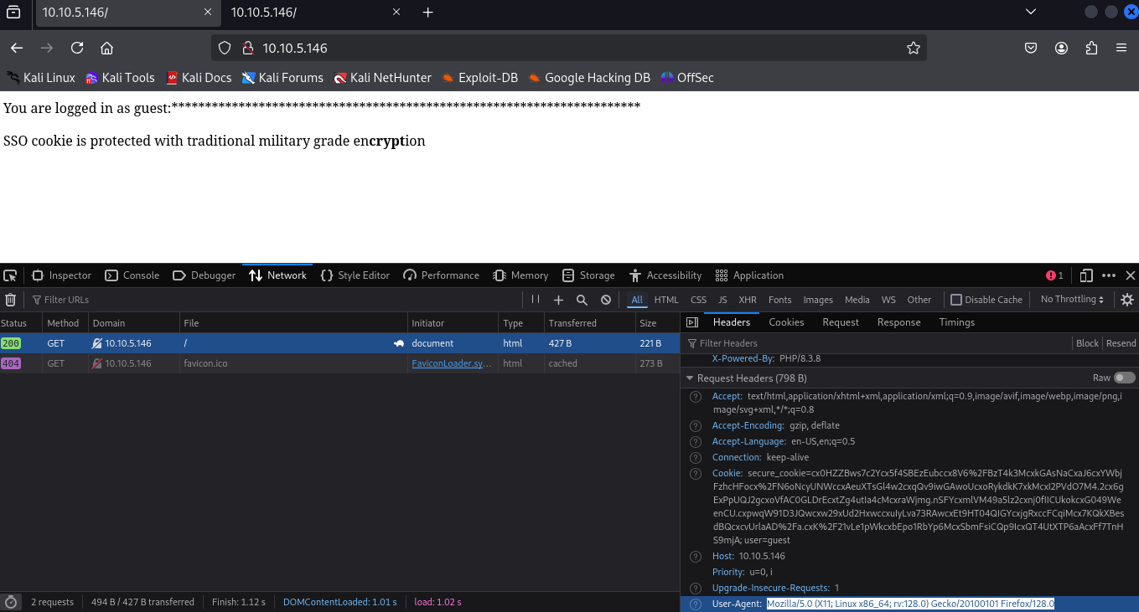This screenshot has width=1139, height=612.
Task: Toggle Raw request headers switch
Action: point(1124,378)
